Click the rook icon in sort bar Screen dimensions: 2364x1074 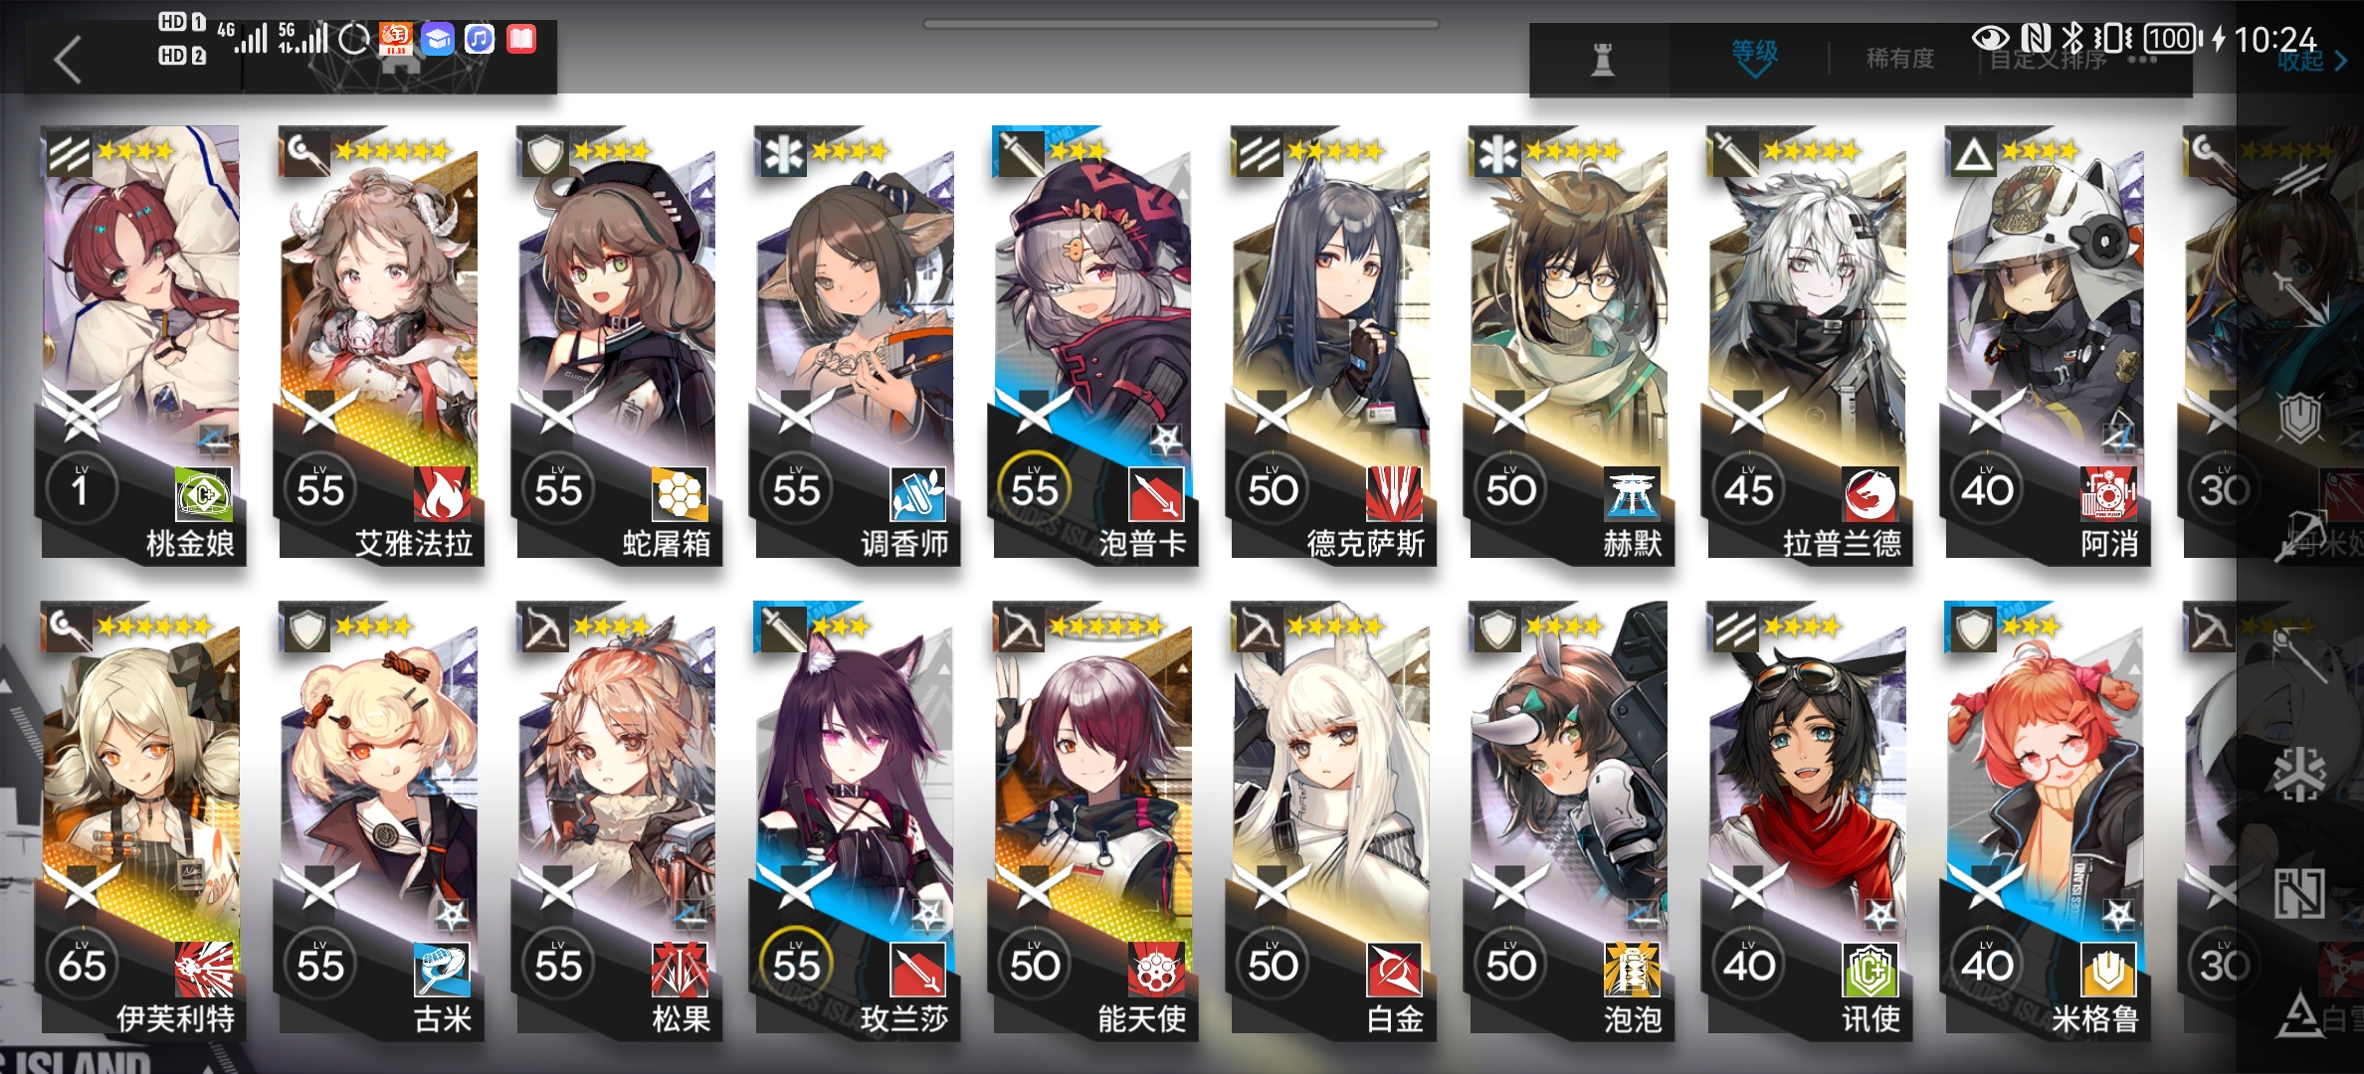[1602, 59]
